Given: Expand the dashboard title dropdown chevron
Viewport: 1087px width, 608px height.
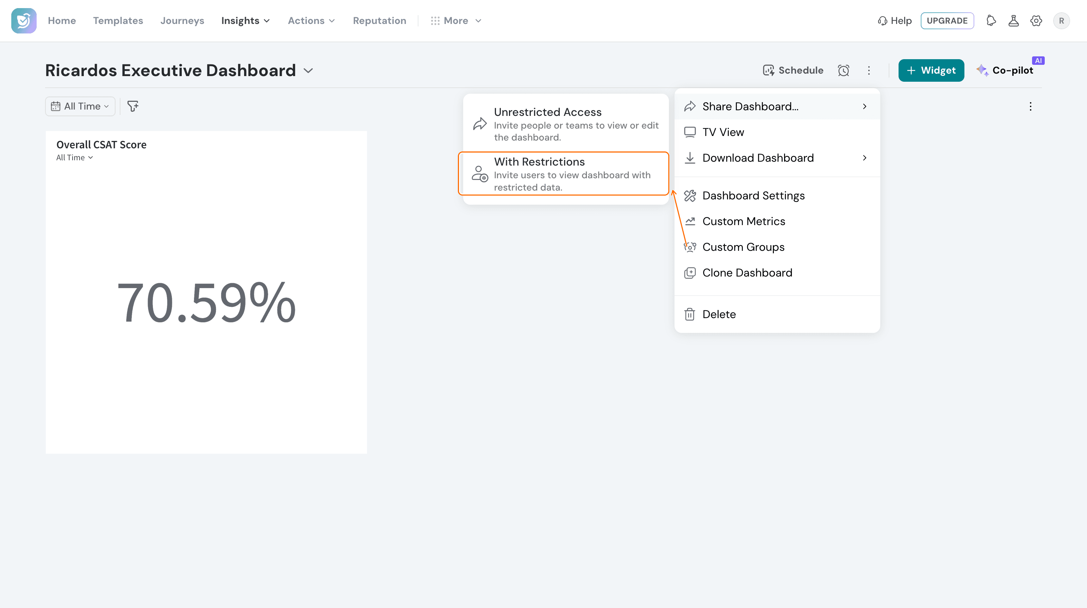Looking at the screenshot, I should pyautogui.click(x=309, y=70).
